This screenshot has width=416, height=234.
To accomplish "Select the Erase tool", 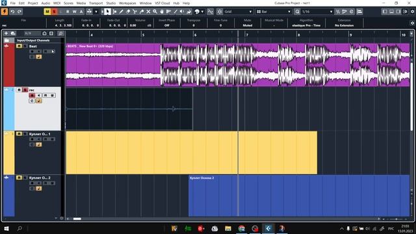I will click(128, 12).
